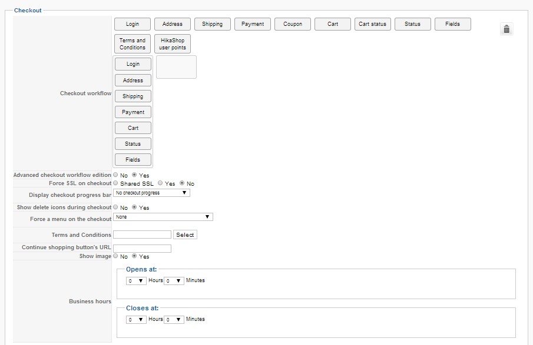Set Show delete icons to No
The image size is (533, 345).
point(115,207)
